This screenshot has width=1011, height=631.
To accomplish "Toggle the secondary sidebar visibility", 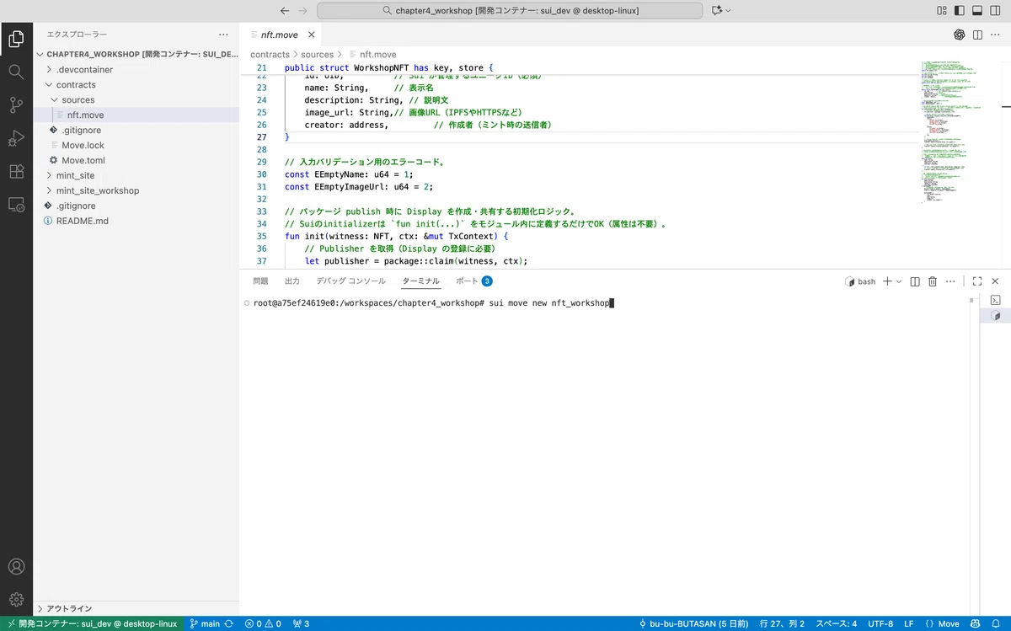I will point(995,11).
